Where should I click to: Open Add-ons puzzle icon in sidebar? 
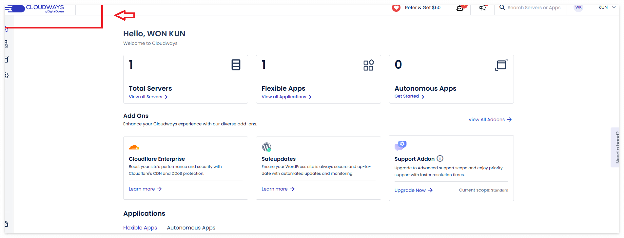(7, 75)
